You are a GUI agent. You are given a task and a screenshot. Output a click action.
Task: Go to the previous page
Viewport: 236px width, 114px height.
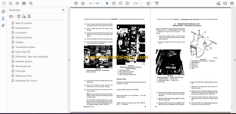[x=76, y=3]
